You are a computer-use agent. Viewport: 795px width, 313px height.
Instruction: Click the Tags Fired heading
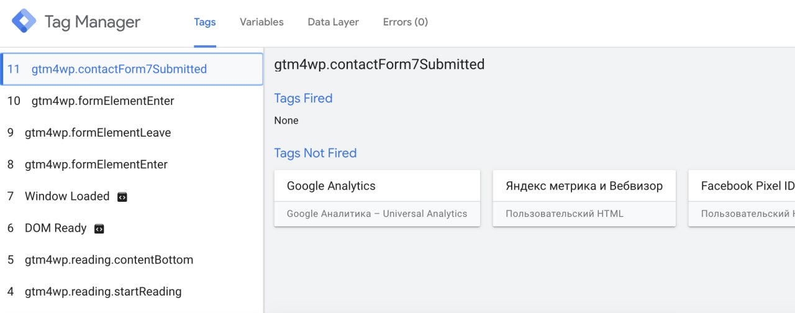pos(303,98)
